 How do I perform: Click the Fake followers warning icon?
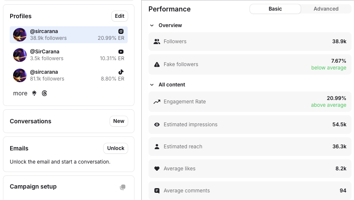(x=157, y=64)
